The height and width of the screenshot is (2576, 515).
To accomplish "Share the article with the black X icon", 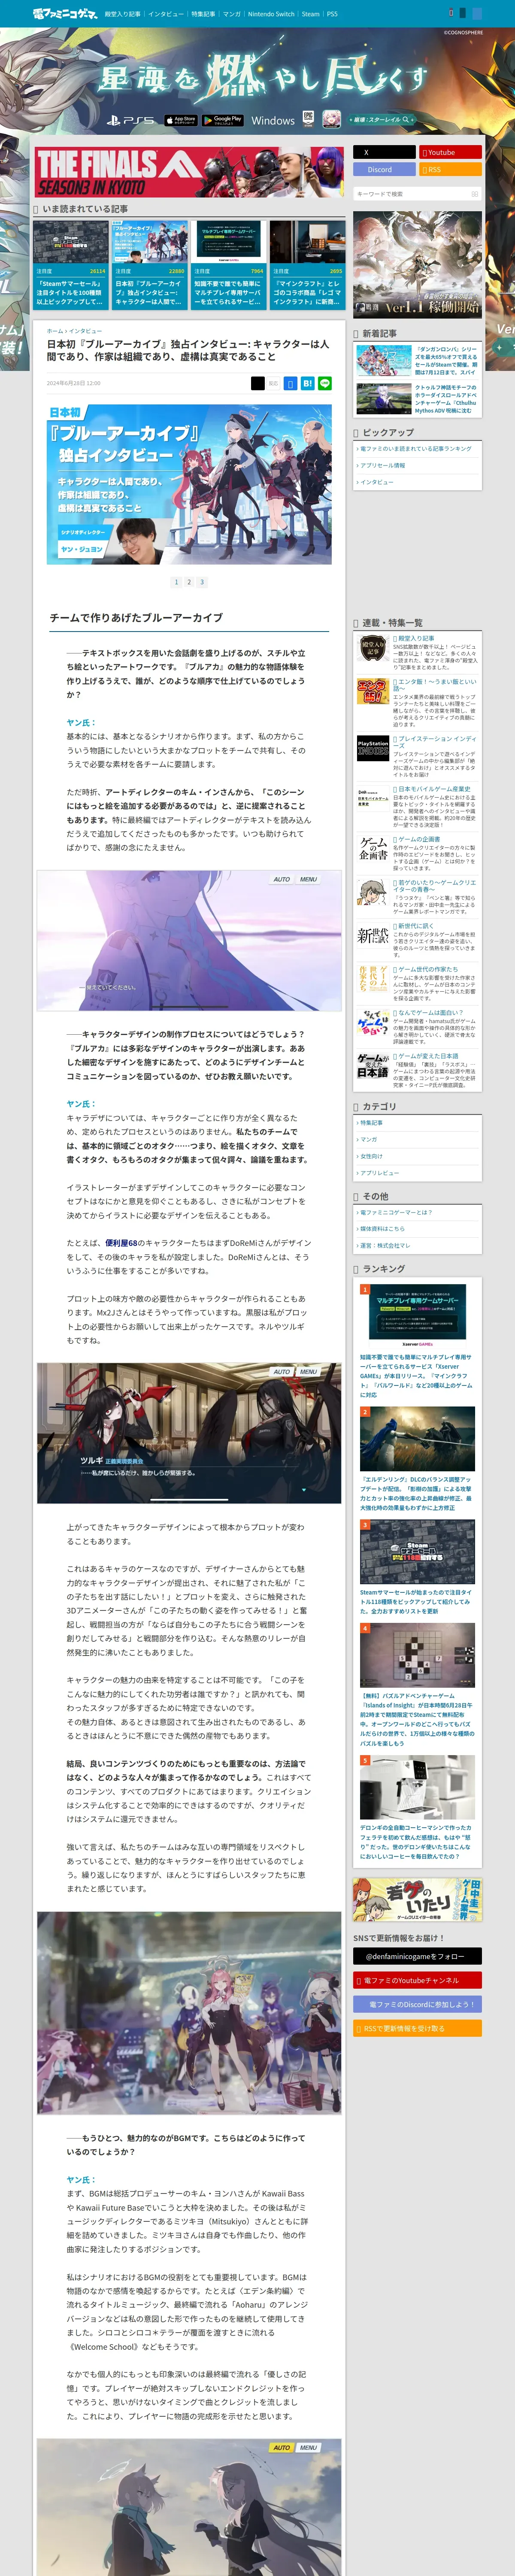I will [x=258, y=383].
